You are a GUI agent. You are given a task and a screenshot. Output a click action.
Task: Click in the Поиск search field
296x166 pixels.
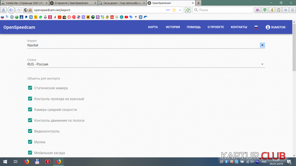click(224, 10)
